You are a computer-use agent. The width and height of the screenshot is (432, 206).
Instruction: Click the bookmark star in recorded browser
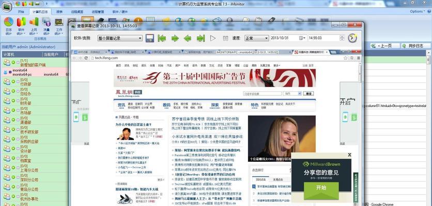(x=346, y=58)
